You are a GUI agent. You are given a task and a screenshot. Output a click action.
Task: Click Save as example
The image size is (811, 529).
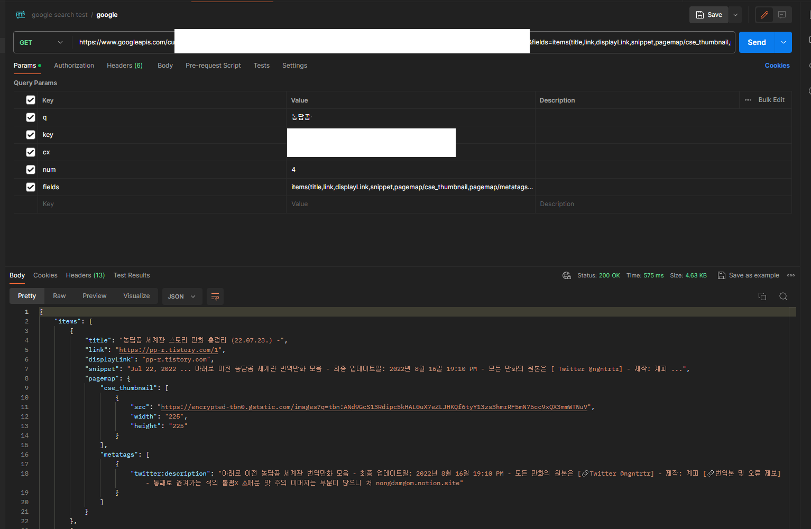click(748, 275)
